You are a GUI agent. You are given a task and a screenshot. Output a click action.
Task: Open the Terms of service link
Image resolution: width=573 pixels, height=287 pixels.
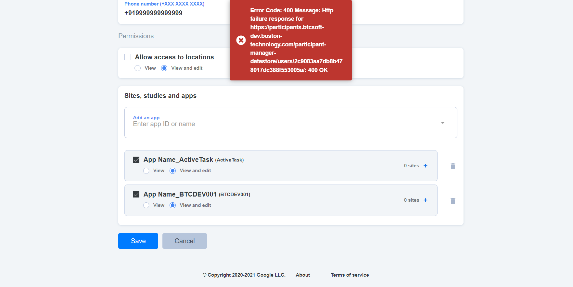(350, 275)
